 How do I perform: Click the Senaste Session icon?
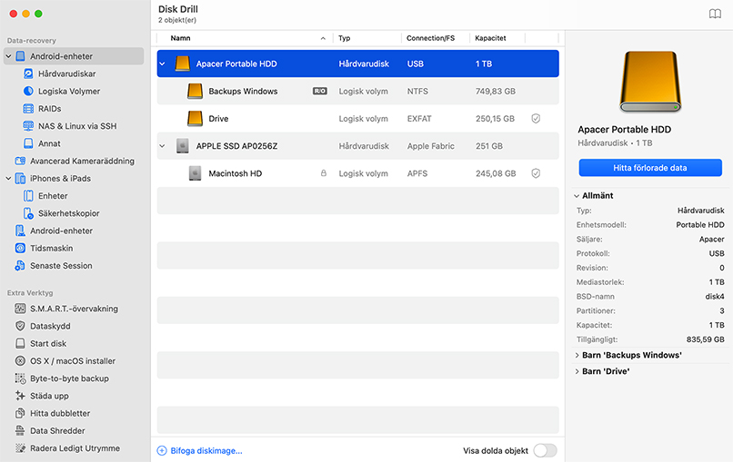[x=20, y=266]
